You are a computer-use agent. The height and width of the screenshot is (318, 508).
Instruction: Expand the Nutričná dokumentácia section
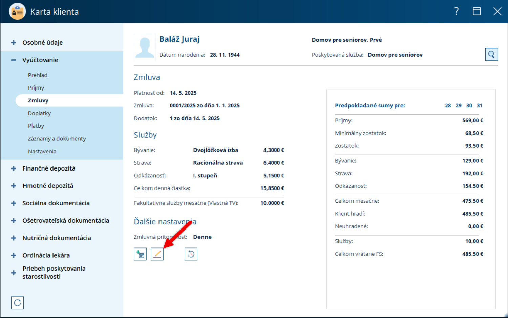tap(14, 238)
